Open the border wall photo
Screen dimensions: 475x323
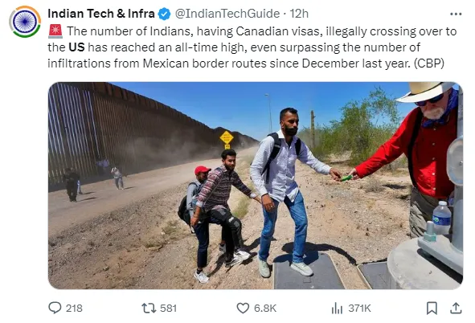tap(256, 186)
